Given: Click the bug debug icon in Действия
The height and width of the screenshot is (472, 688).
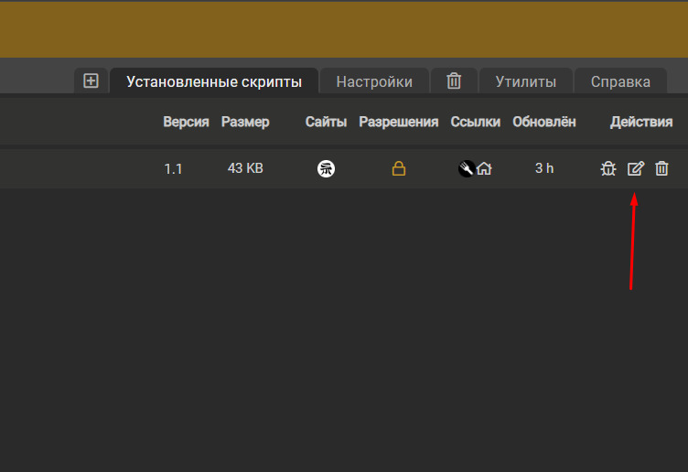Looking at the screenshot, I should click(x=607, y=168).
